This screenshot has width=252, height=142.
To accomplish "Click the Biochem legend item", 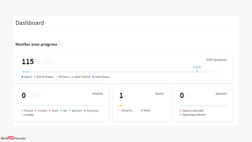I will tap(75, 111).
